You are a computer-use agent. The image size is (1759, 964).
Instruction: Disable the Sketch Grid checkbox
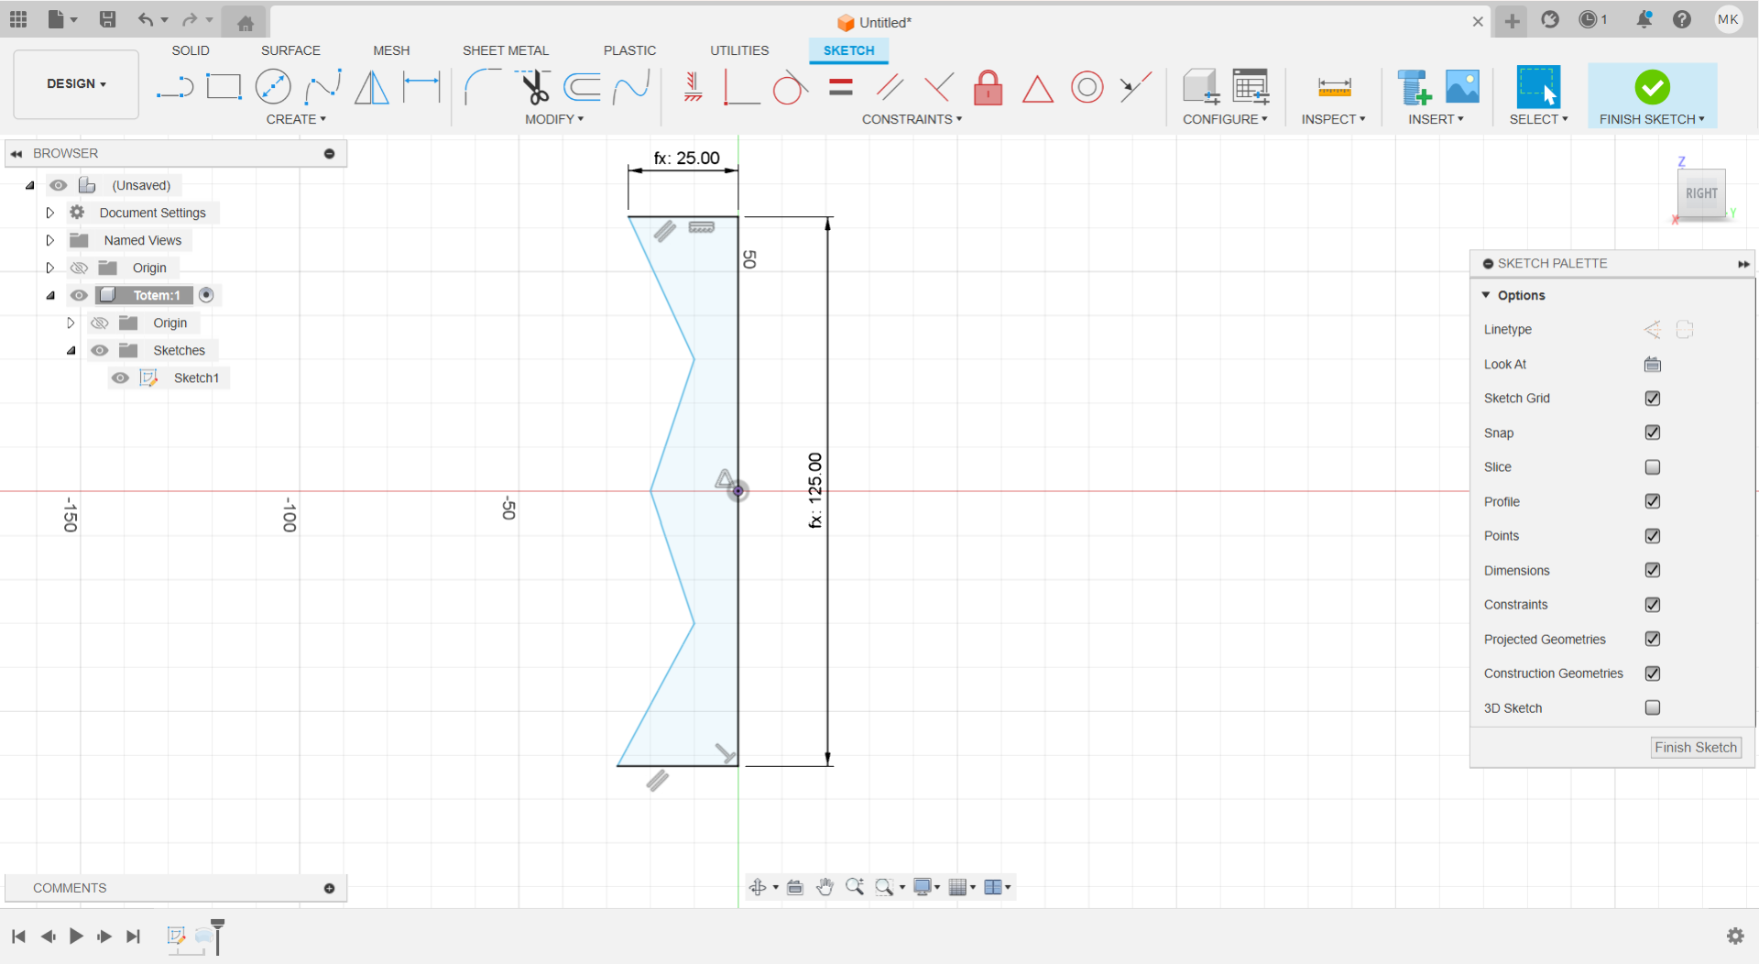1652,399
